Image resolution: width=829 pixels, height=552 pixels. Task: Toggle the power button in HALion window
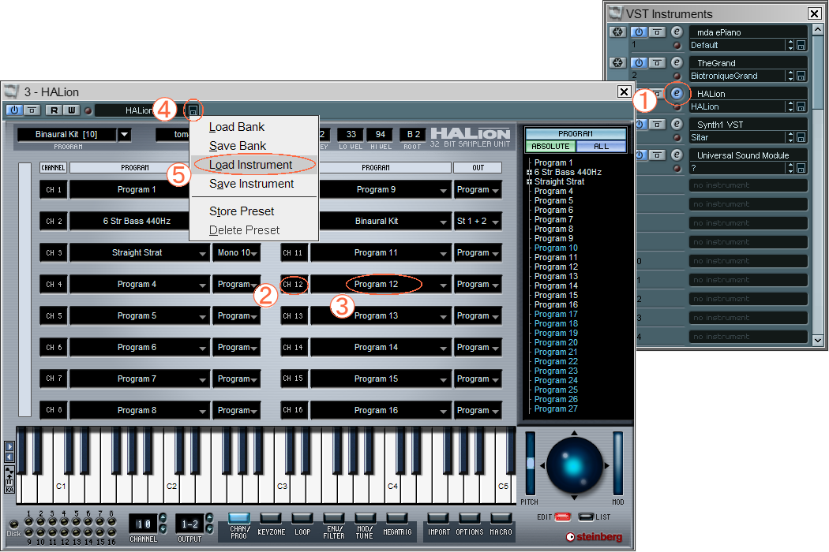[x=14, y=110]
